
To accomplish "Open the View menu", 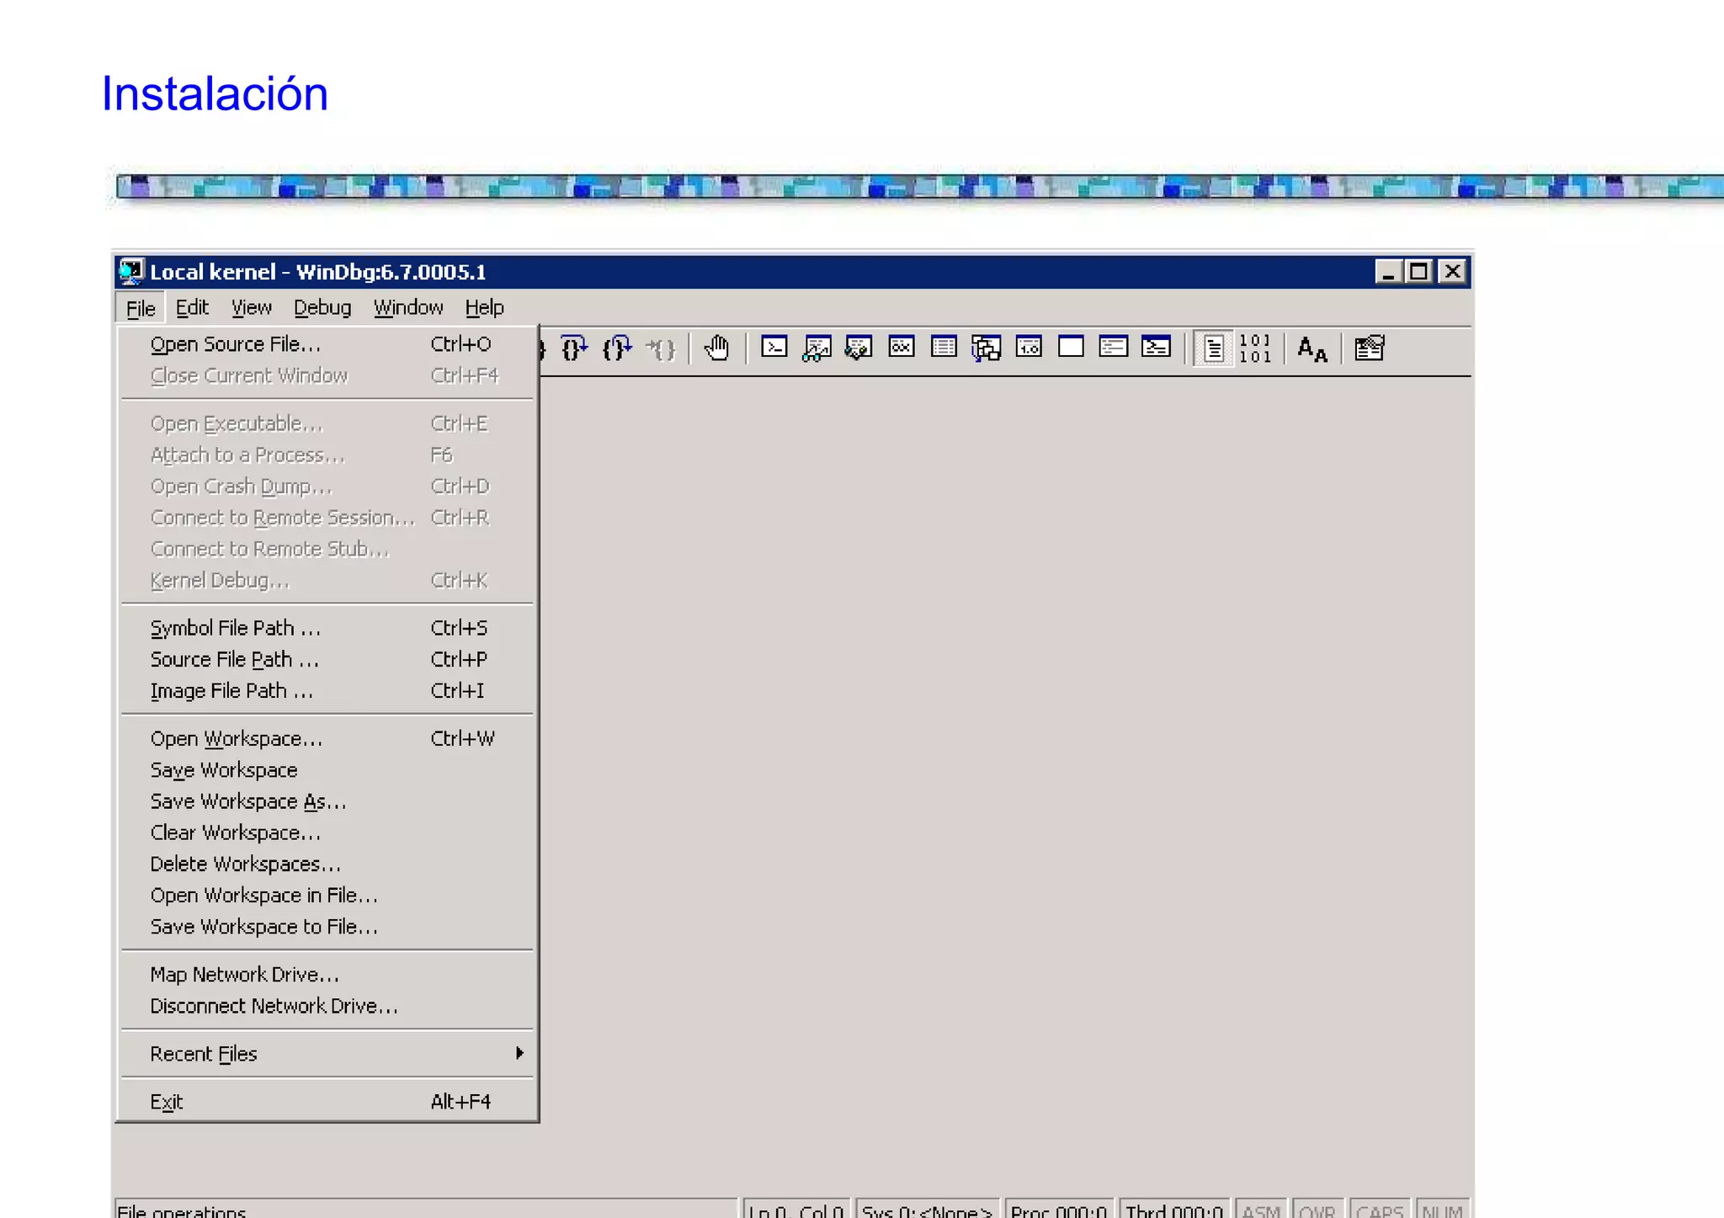I will pos(251,308).
